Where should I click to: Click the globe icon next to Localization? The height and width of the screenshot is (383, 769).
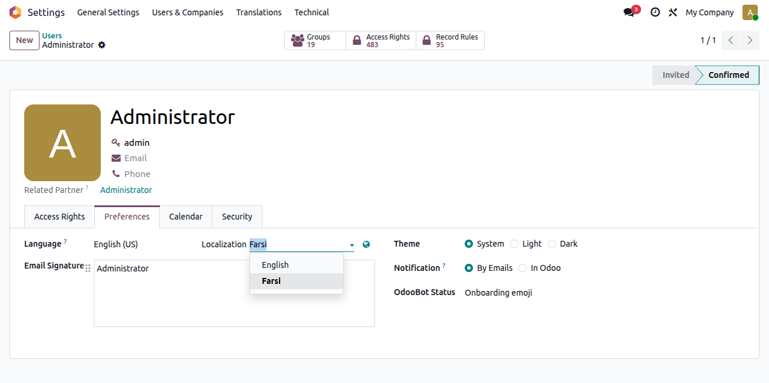(x=366, y=244)
